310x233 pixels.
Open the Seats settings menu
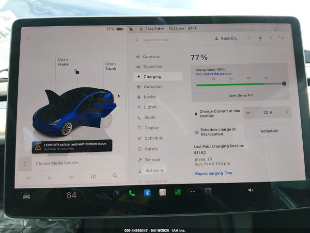tap(146, 117)
